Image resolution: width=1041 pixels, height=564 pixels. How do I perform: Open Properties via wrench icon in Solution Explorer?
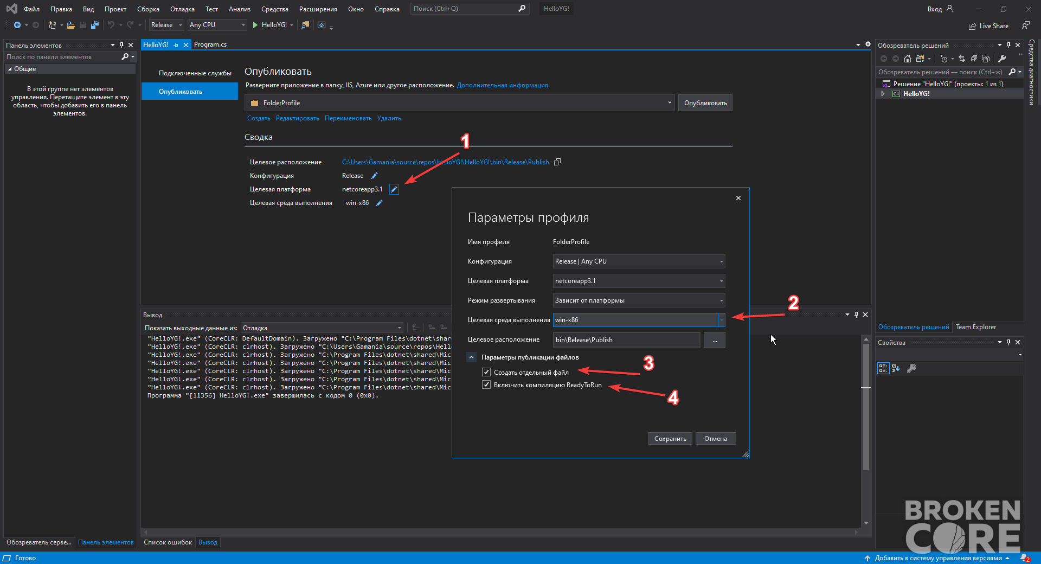click(x=1002, y=59)
